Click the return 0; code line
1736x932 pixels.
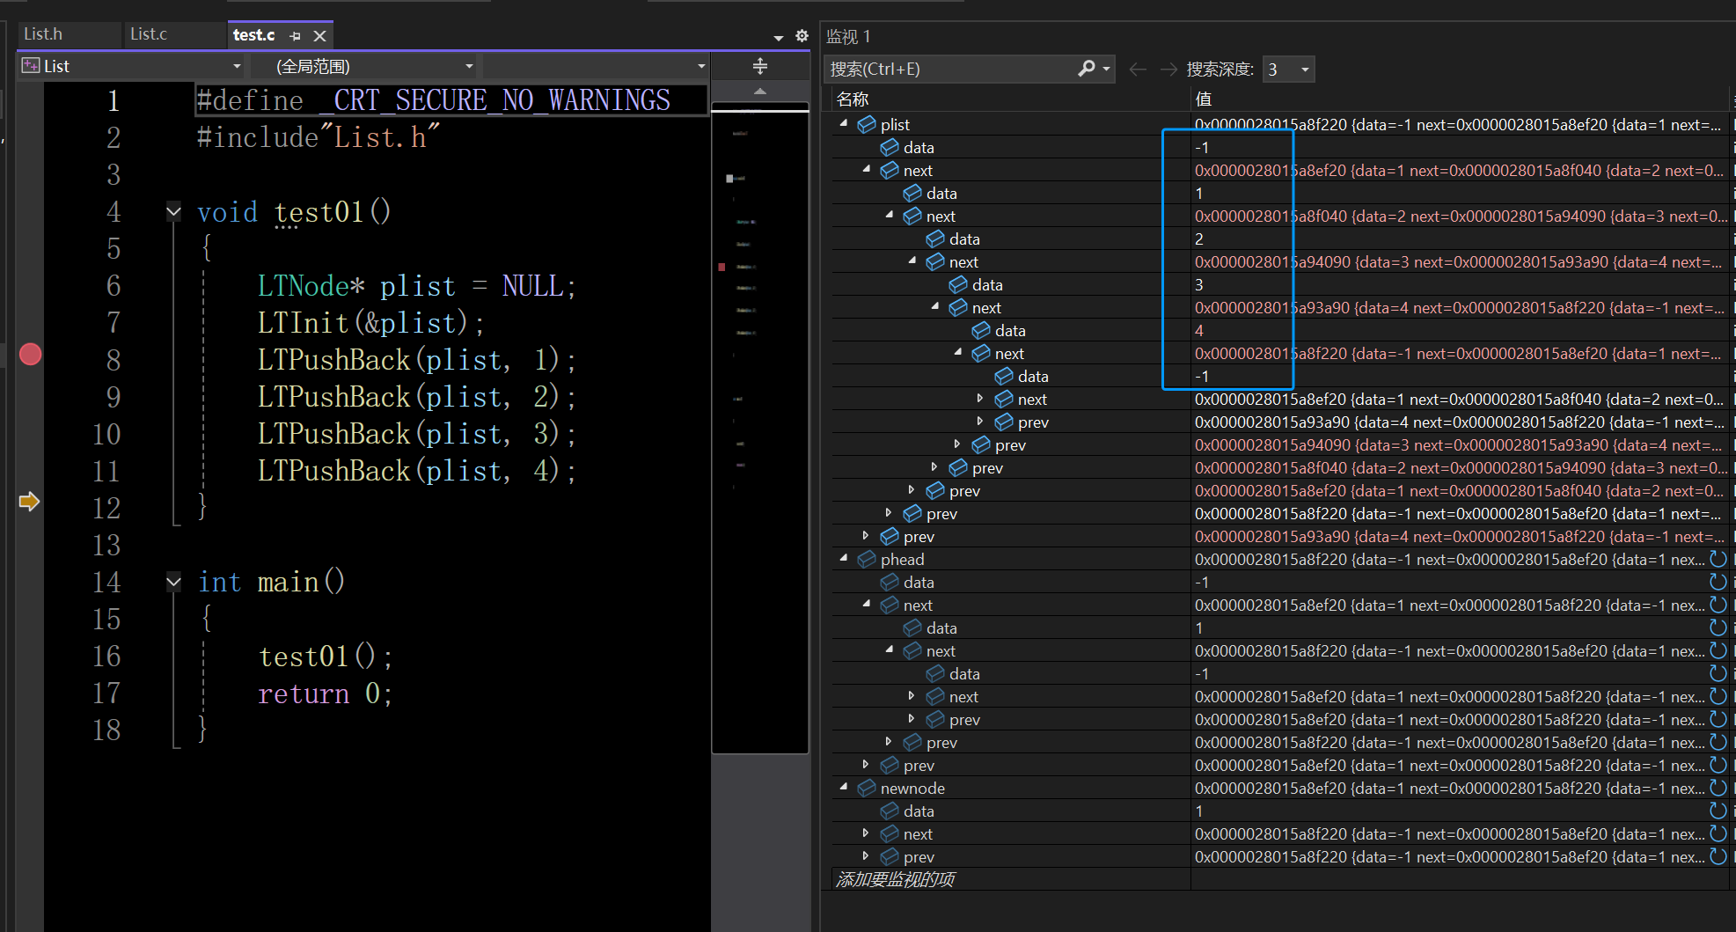325,693
